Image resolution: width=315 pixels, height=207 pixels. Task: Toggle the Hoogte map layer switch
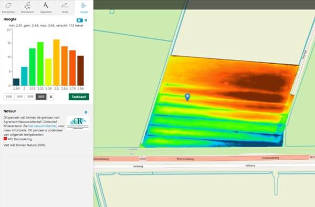point(80,20)
